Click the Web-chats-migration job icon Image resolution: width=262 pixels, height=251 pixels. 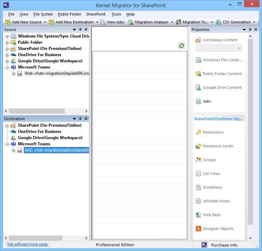click(20, 73)
